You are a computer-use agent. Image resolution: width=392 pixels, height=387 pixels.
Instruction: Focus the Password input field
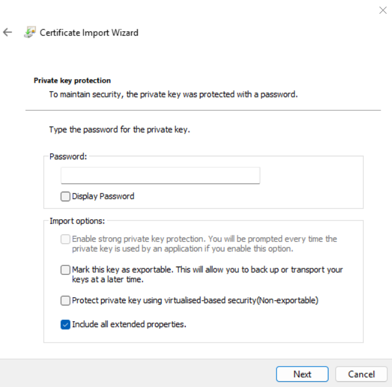pyautogui.click(x=160, y=176)
